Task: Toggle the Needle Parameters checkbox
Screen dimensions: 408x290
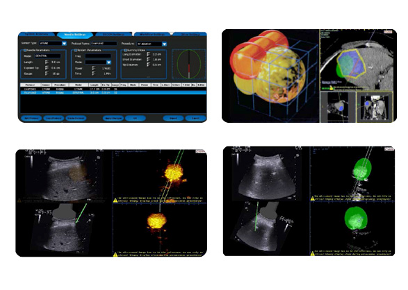Action: tap(25, 50)
